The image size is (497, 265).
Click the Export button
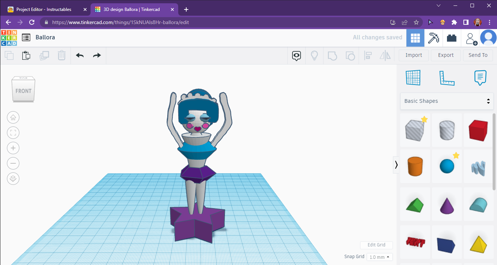click(446, 55)
